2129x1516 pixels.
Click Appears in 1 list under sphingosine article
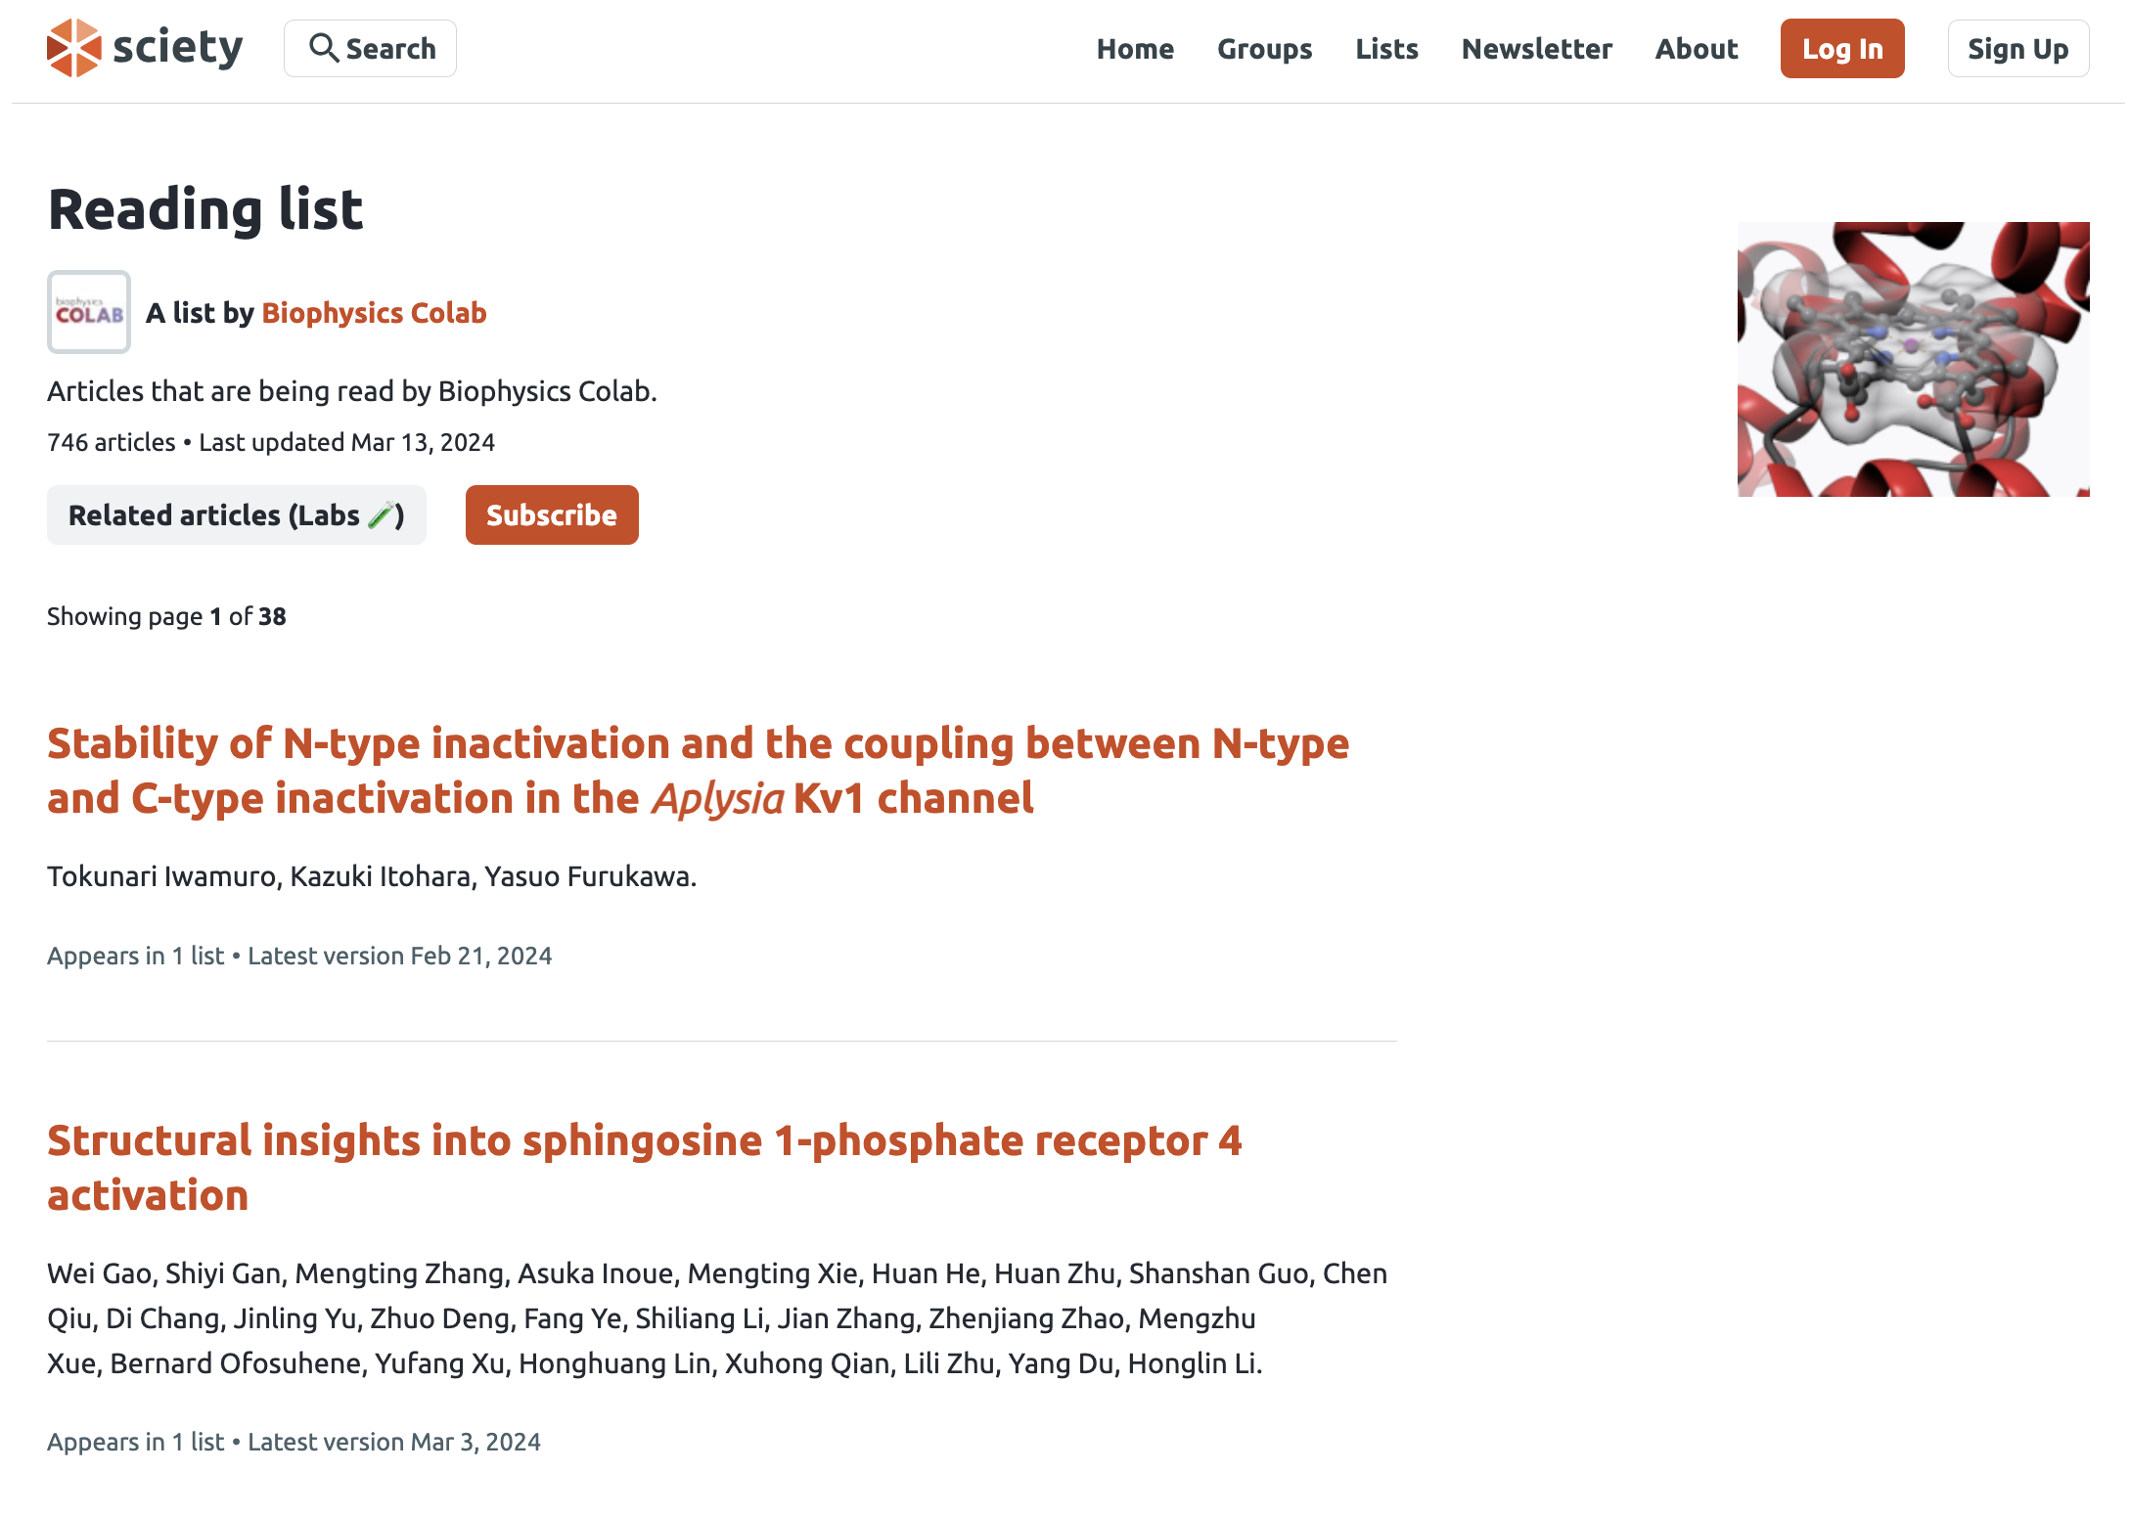tap(135, 1442)
